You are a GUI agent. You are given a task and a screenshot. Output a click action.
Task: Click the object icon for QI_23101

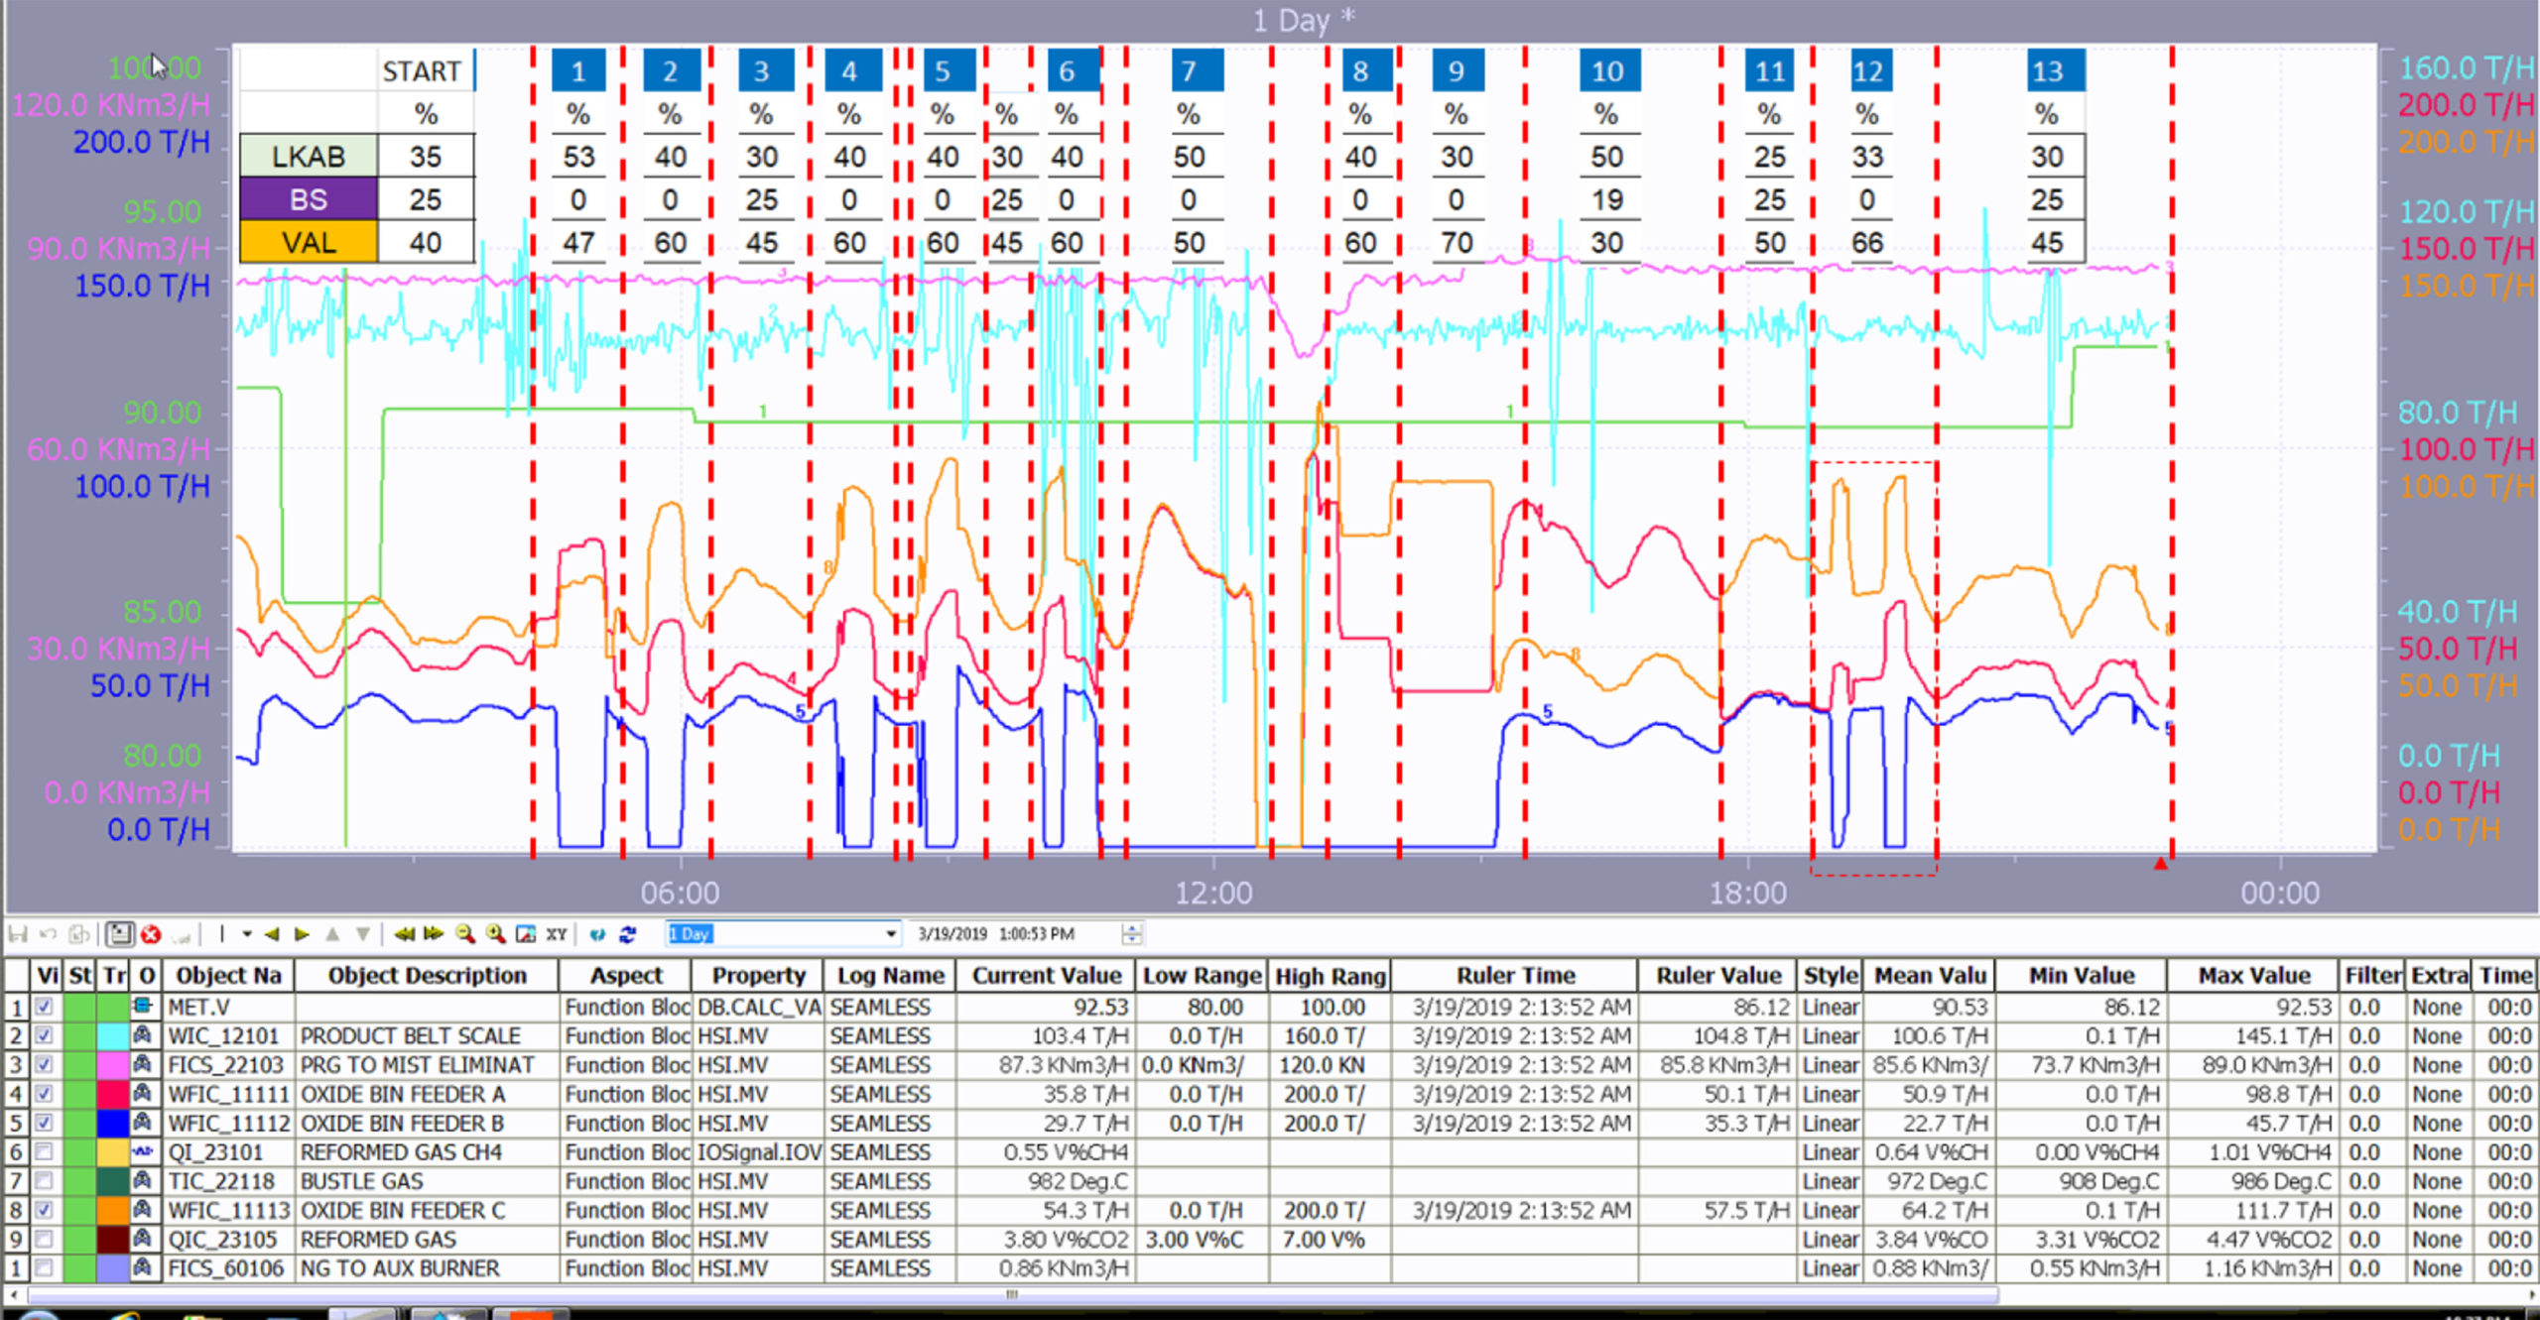click(145, 1151)
